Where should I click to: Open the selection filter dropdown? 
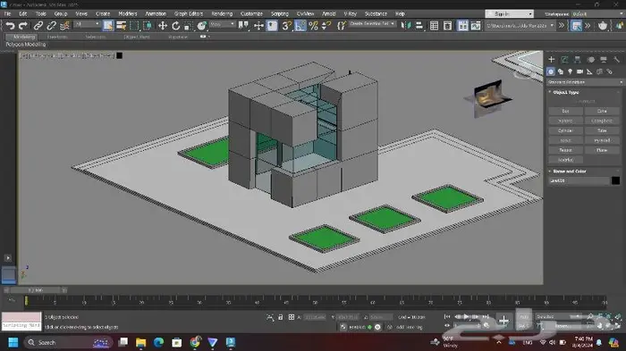87,24
